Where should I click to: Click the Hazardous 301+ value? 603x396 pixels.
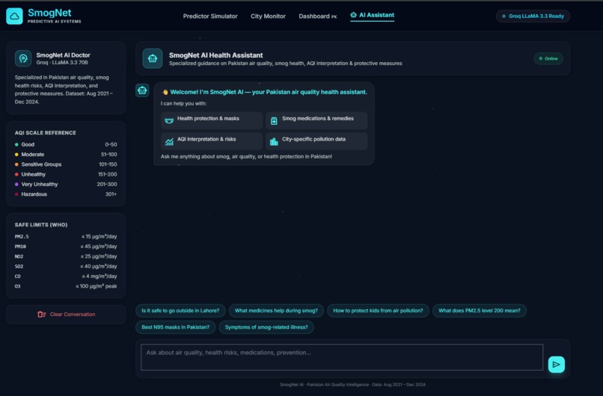pyautogui.click(x=111, y=194)
